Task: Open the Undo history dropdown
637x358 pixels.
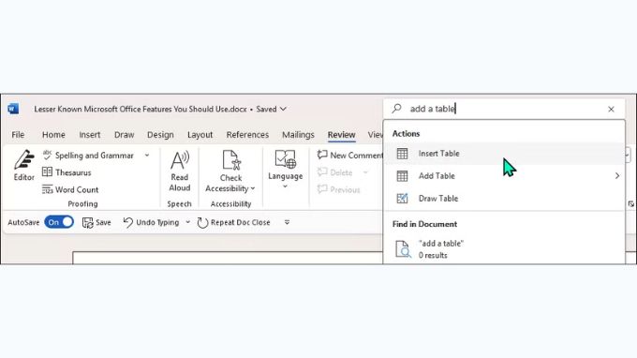Action: [187, 222]
